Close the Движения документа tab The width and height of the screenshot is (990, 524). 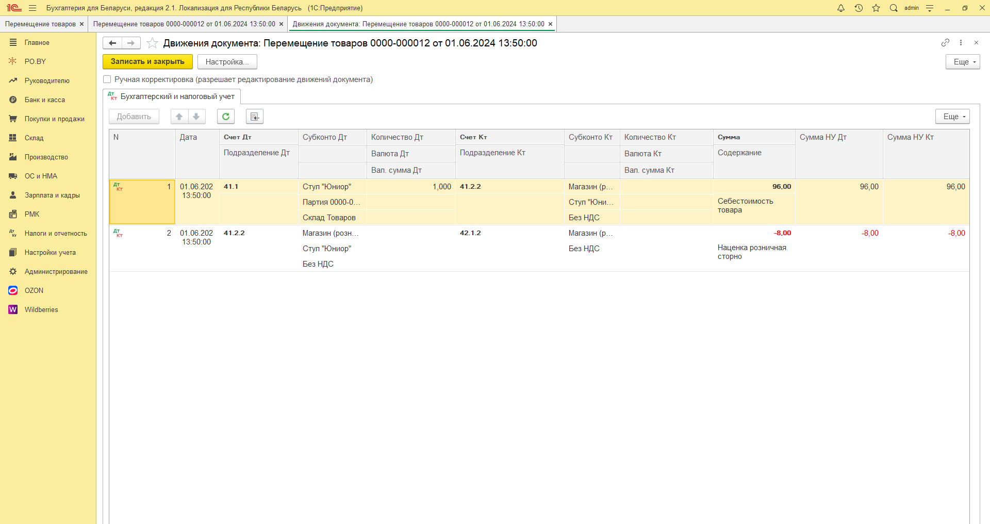(550, 24)
